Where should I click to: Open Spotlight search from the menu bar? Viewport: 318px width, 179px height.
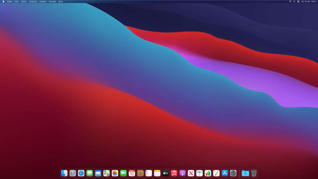(x=294, y=1)
